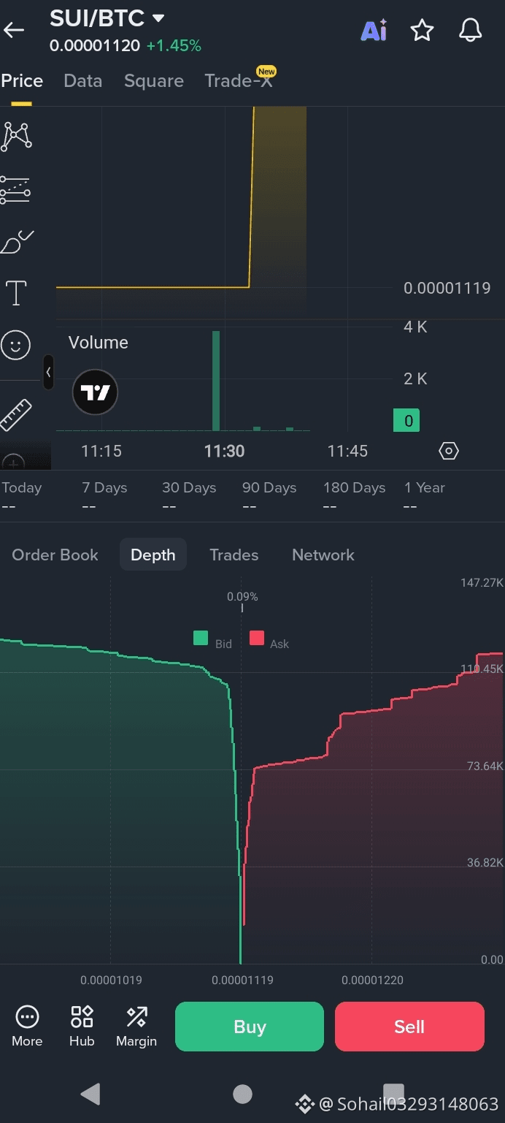Tap the green Buy button
The image size is (505, 1123).
(x=250, y=1027)
